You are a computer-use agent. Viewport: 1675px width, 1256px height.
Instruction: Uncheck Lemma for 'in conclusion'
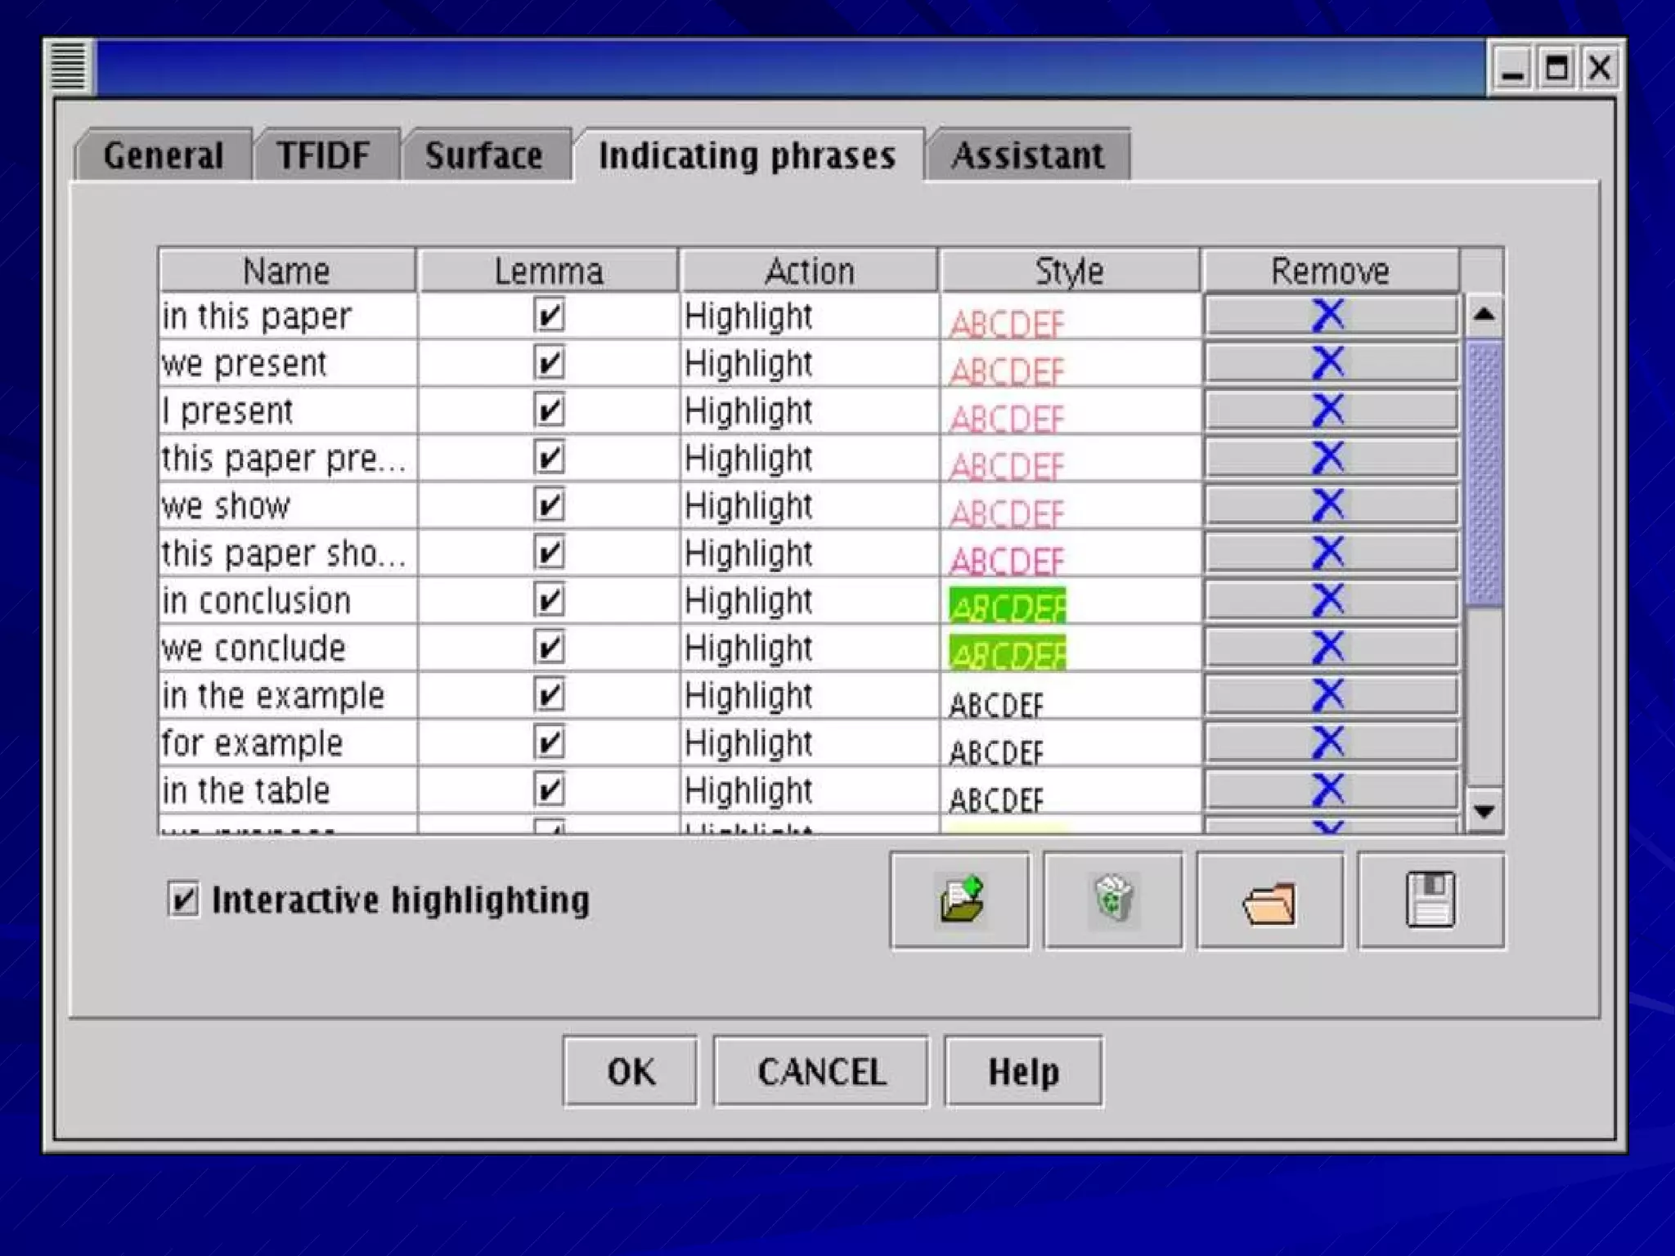(x=549, y=601)
